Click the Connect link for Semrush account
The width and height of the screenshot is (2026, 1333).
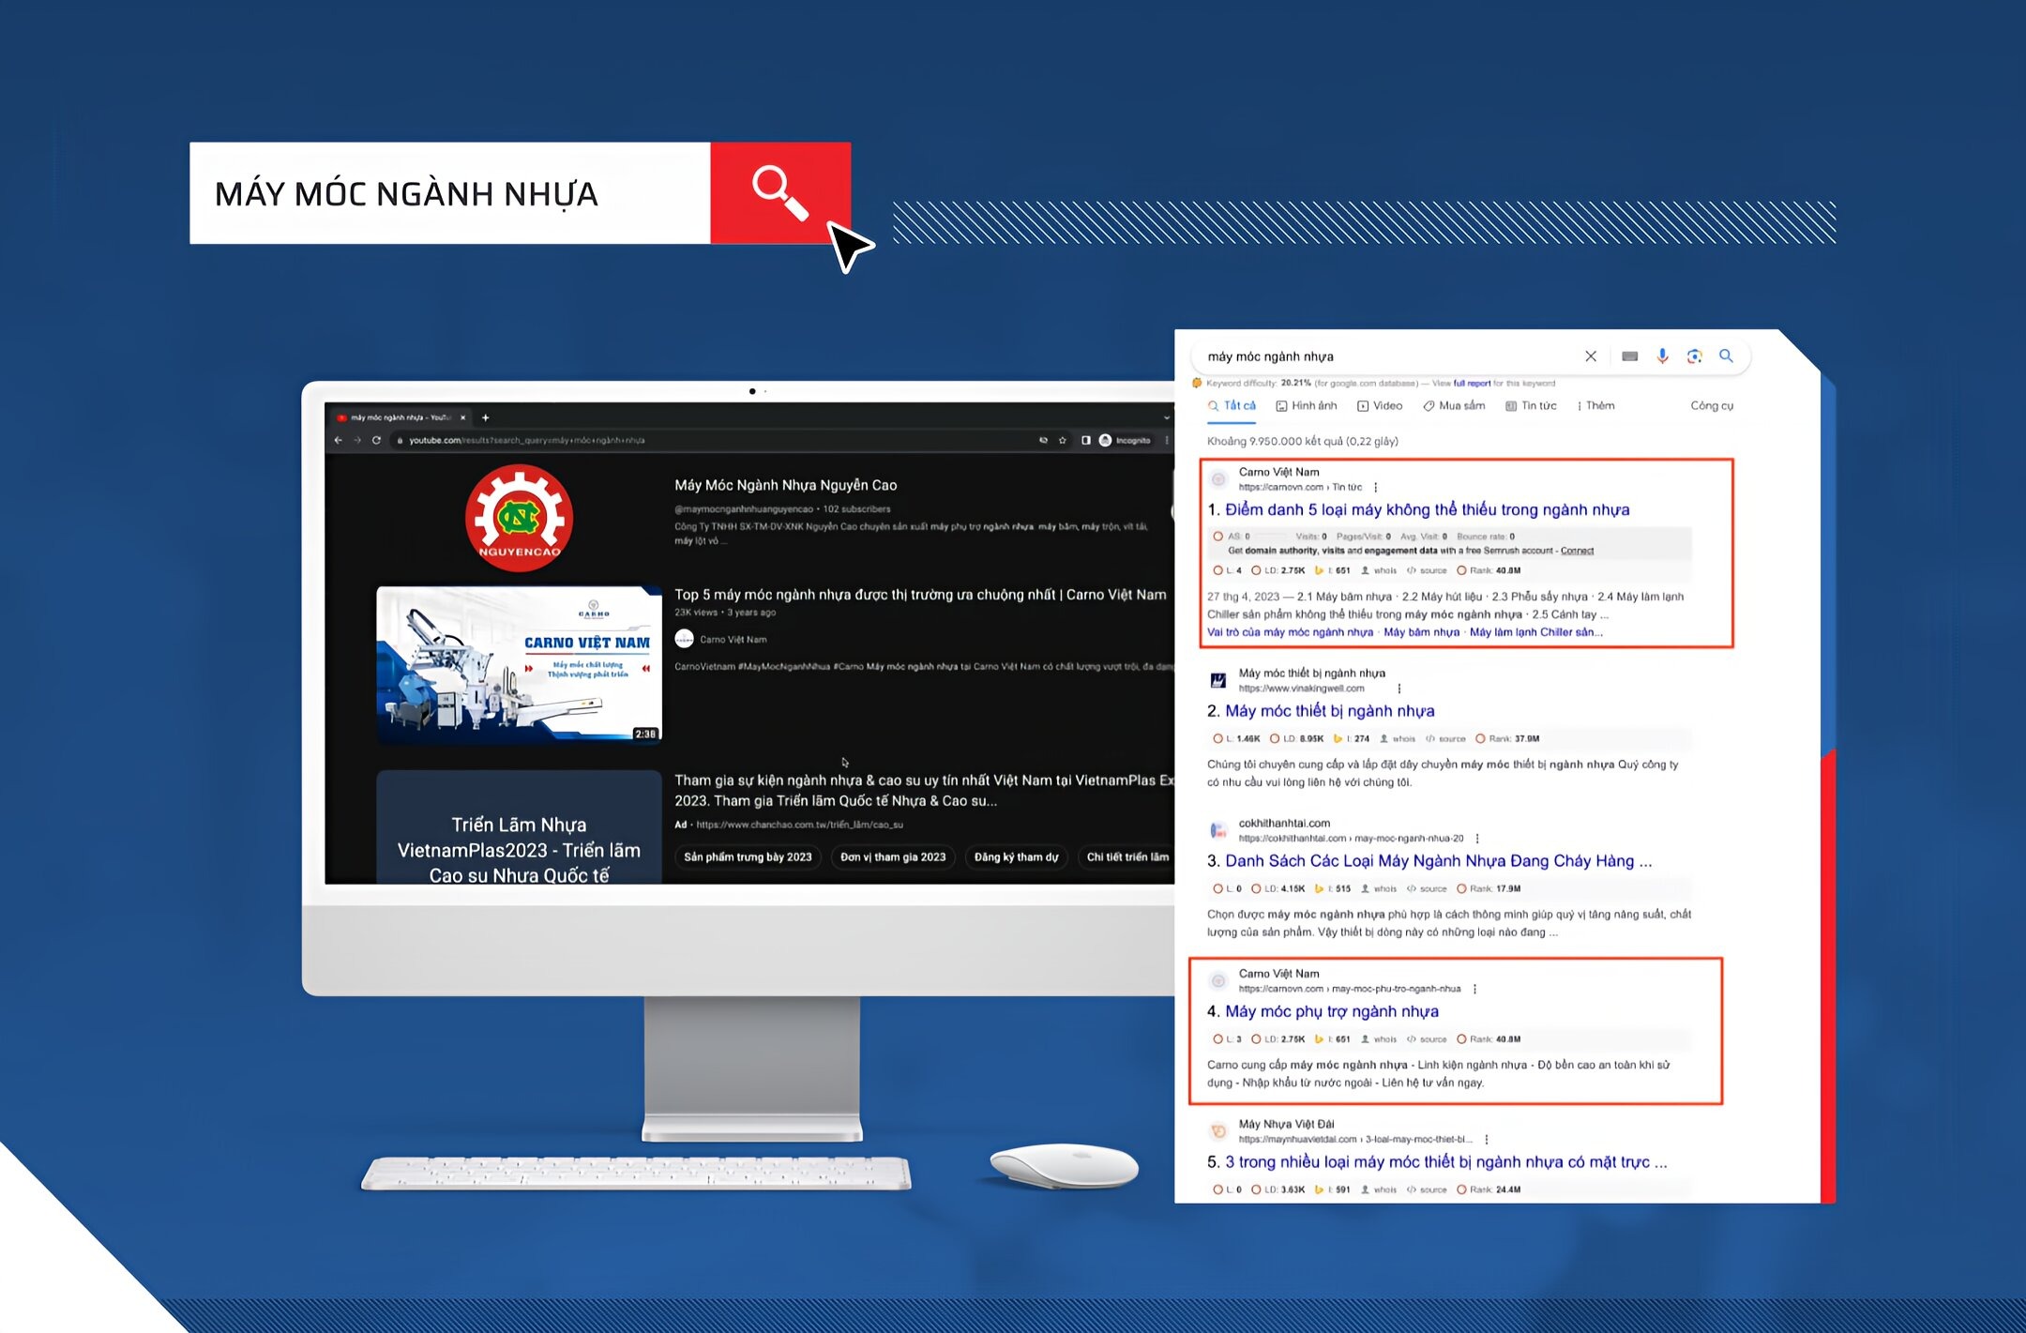1577,552
